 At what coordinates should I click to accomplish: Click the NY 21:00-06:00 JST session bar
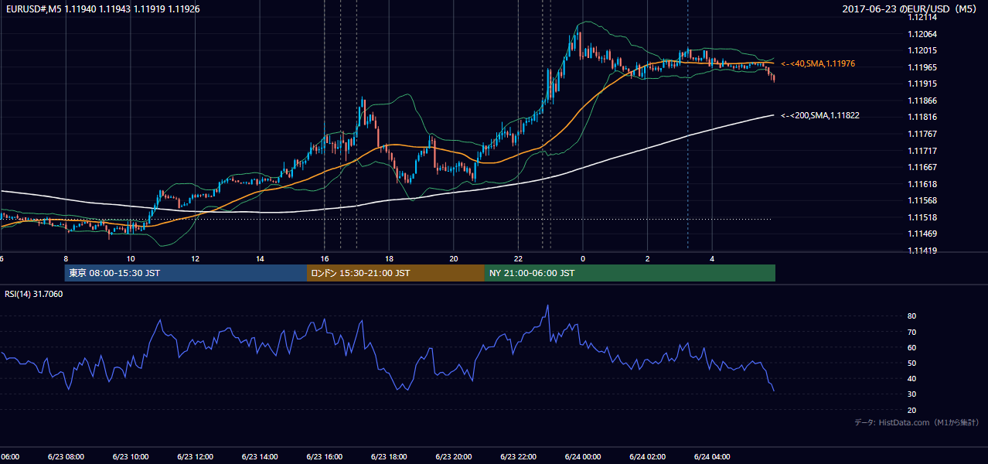tap(630, 273)
